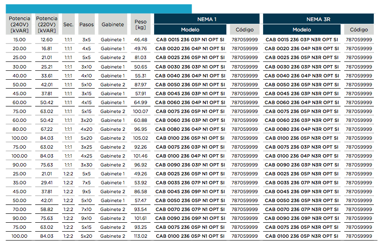380x249 pixels.
Task: Pick model CAB 0040 236 04P N3R OPT SI
Action: coord(302,76)
